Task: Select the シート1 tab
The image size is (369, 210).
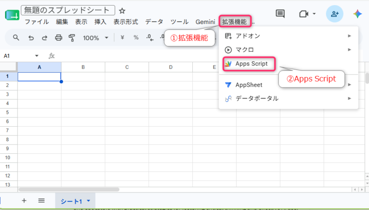Action: [75, 201]
